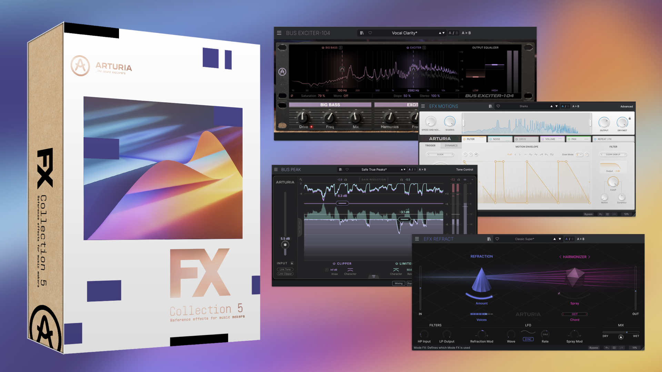
Task: Switch to the Volume tab in EFX Motions
Action: (552, 139)
